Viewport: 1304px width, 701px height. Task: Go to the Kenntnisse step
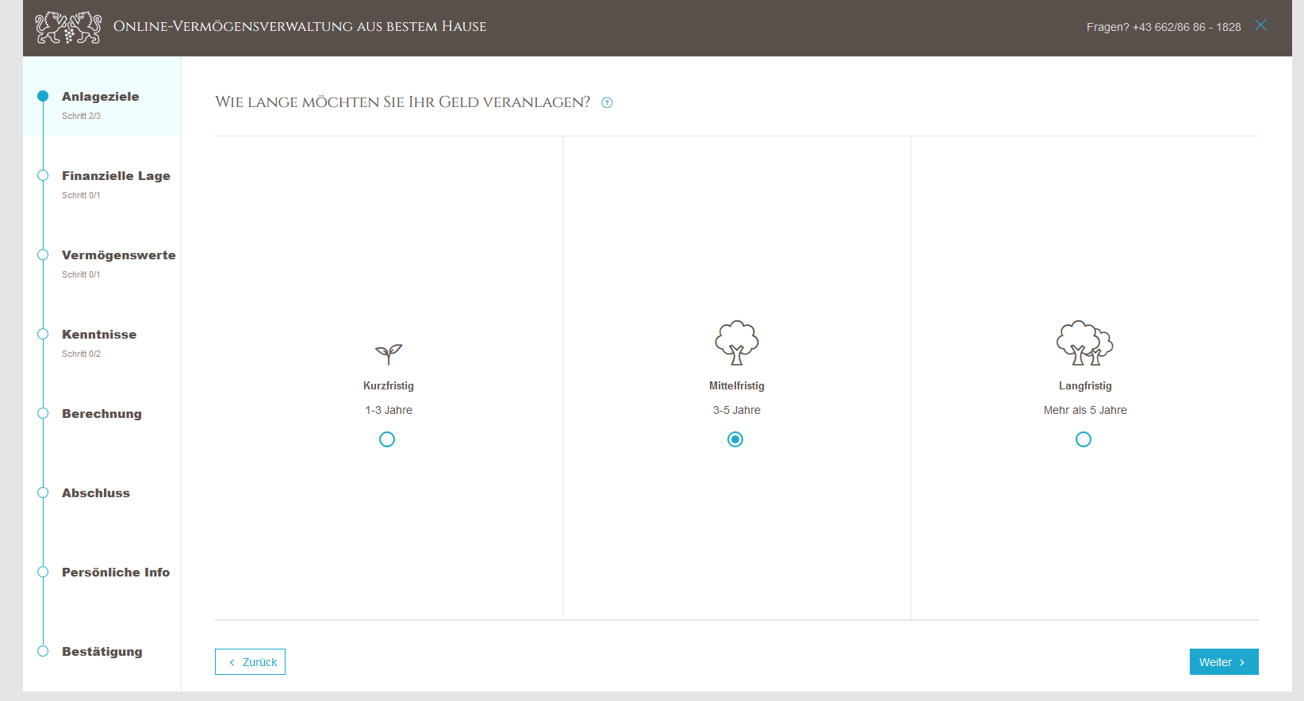point(99,335)
